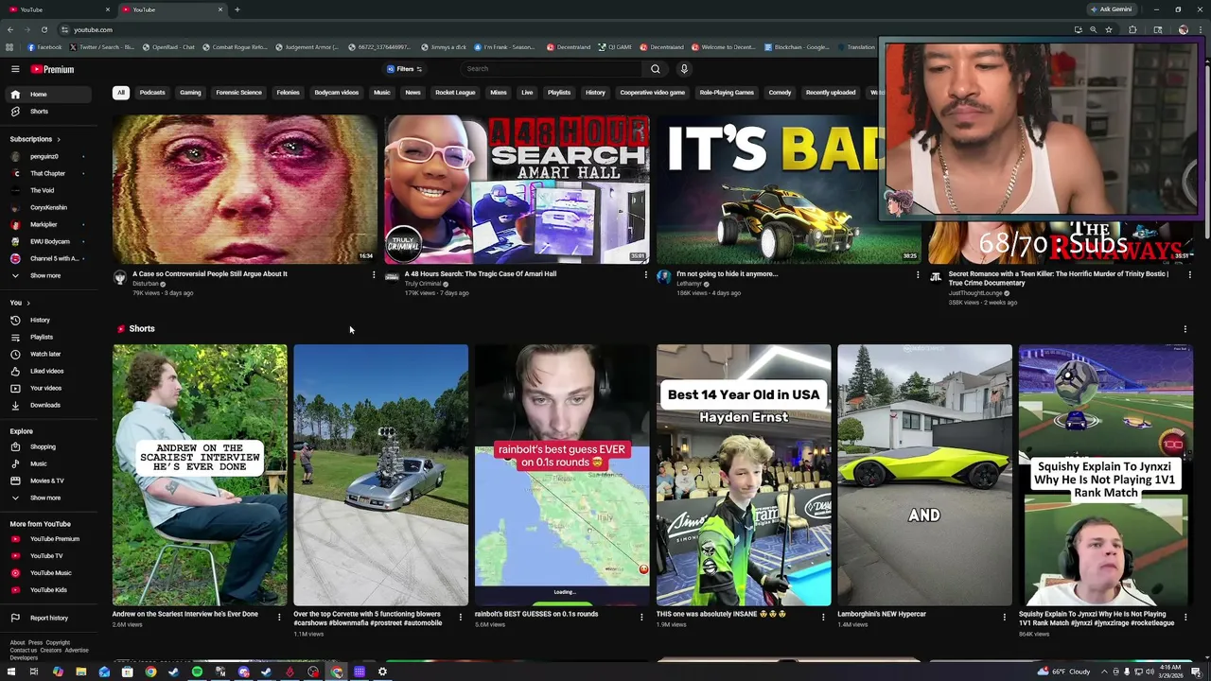The width and height of the screenshot is (1211, 681).
Task: Open the CoryxKenshin channel
Action: tap(47, 207)
